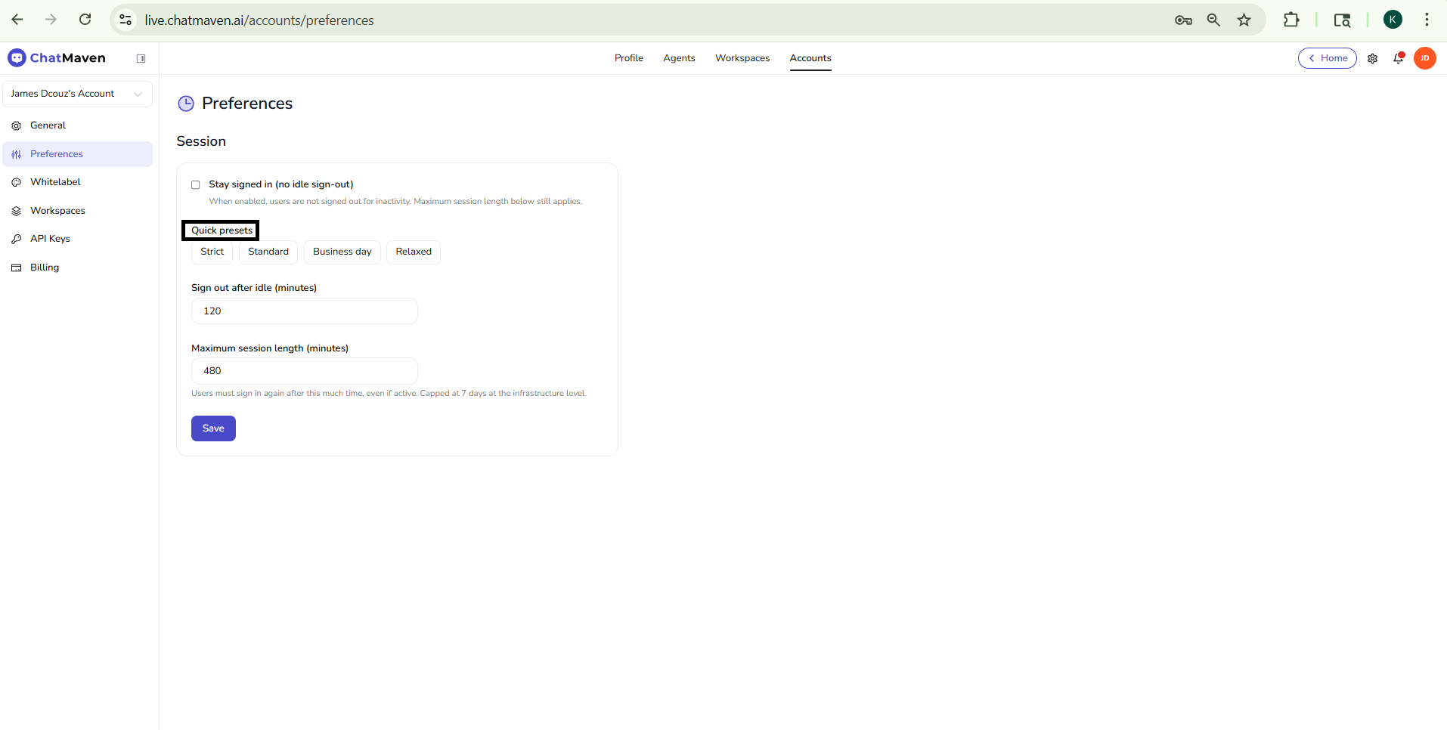Switch to the Profile tab
Screen dimensions: 1447x730
[x=628, y=58]
